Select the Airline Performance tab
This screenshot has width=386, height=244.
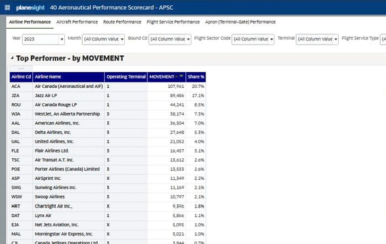click(x=30, y=22)
